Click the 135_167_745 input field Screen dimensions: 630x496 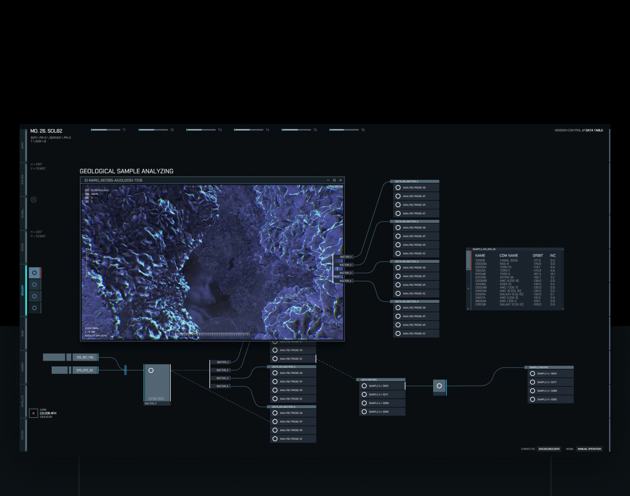(x=85, y=358)
